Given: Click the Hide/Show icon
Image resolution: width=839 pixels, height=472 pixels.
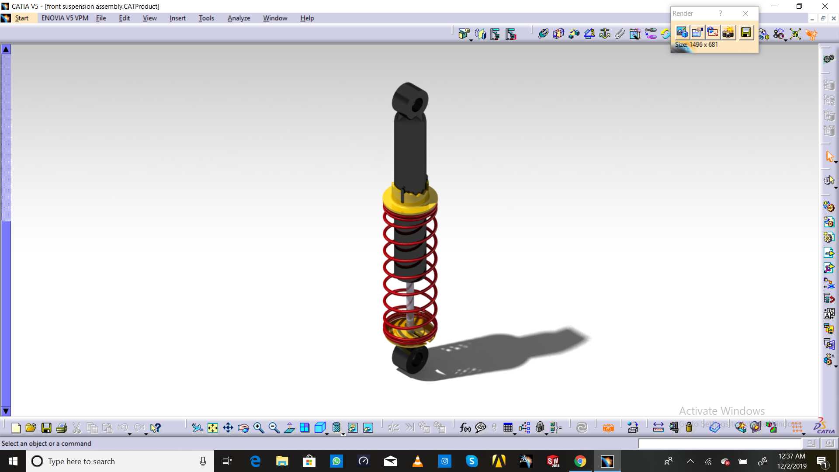Looking at the screenshot, I should (353, 428).
